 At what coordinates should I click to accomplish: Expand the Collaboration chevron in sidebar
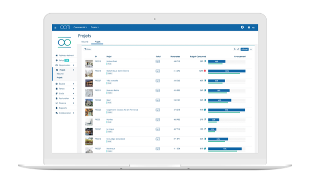click(74, 113)
